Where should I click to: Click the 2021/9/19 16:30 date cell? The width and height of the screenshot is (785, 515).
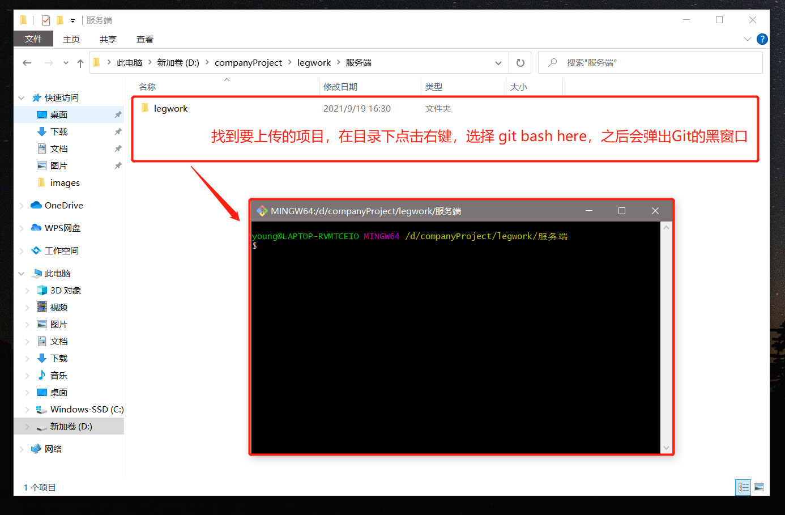357,109
